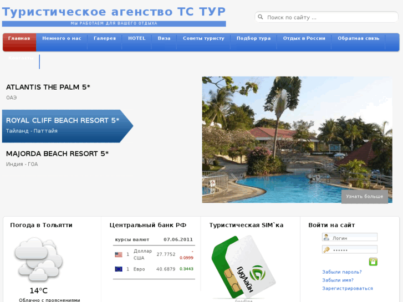Click the green lock login icon

click(x=373, y=262)
